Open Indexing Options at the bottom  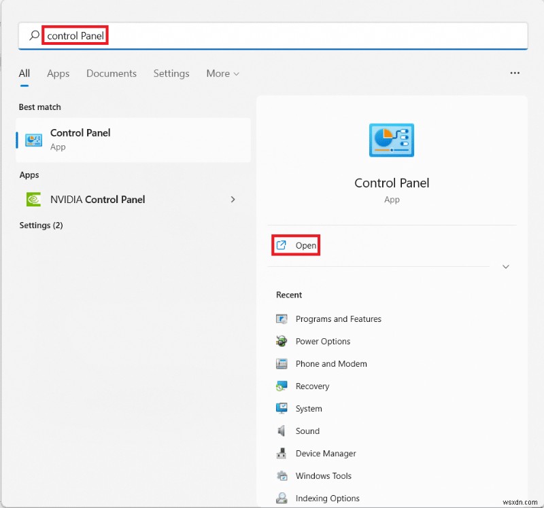click(x=326, y=498)
